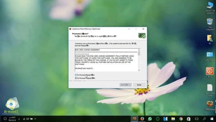Click the network signal tray icon

[24, 119]
